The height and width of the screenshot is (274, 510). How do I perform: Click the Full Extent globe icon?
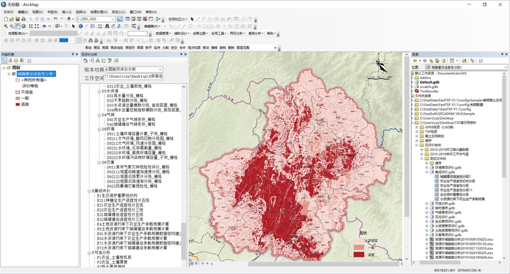(x=24, y=26)
